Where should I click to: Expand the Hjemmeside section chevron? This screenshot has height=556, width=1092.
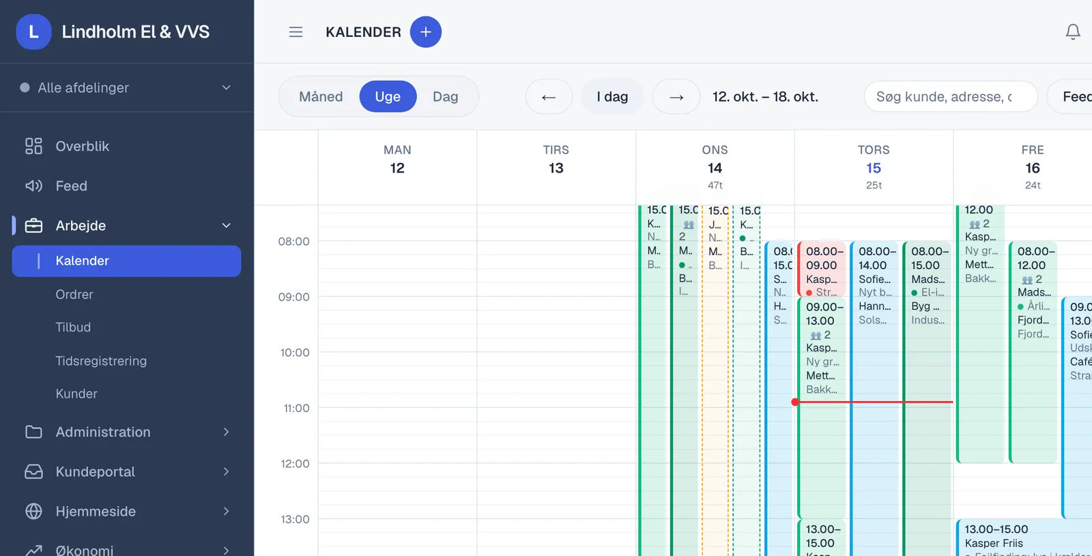(227, 511)
